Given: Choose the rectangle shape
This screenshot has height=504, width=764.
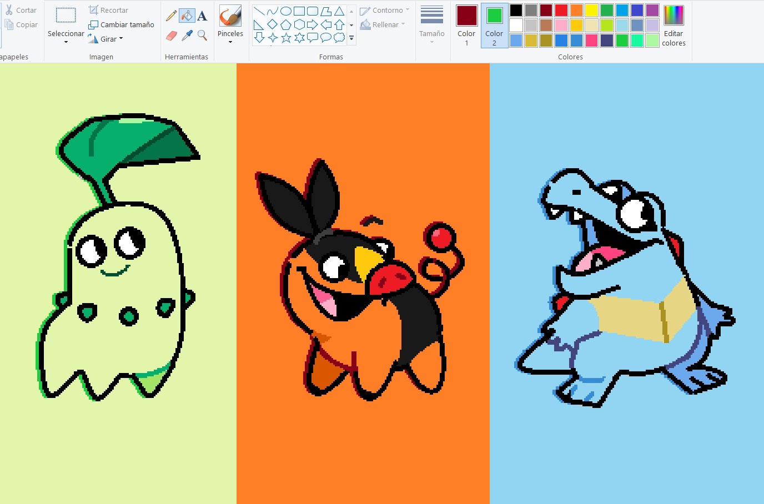Looking at the screenshot, I should (299, 11).
